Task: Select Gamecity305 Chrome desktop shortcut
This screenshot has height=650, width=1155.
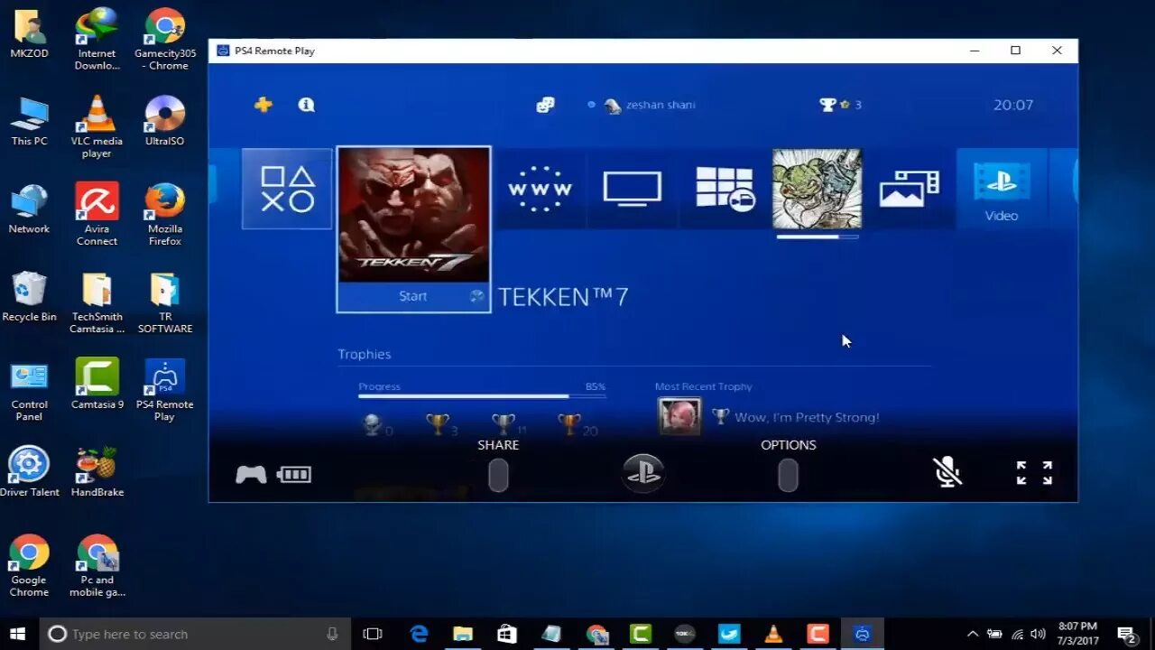Action: coord(165,39)
